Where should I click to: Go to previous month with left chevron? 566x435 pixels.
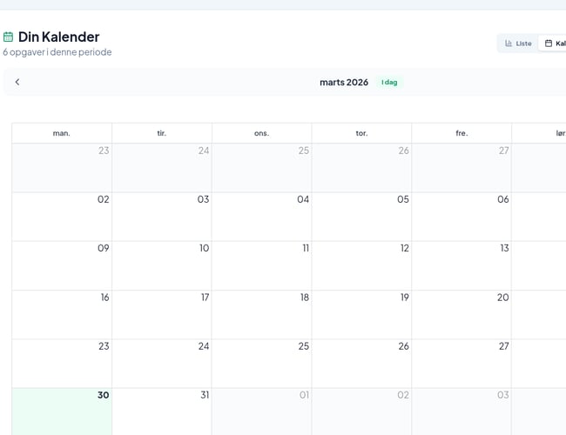pyautogui.click(x=17, y=82)
